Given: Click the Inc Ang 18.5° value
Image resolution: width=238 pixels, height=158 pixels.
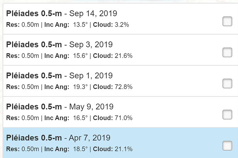Looking at the screenshot, I should click(x=80, y=149).
